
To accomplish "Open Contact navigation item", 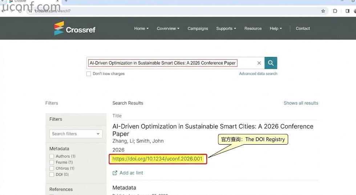I will (303, 29).
